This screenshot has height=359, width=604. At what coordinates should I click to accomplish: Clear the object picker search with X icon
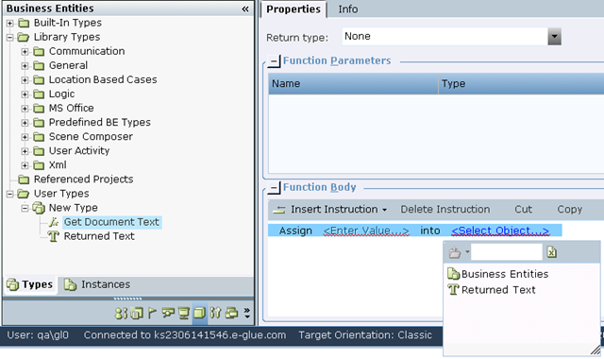(x=551, y=252)
